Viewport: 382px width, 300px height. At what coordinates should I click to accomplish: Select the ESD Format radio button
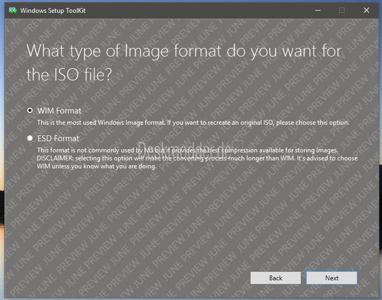(30, 138)
